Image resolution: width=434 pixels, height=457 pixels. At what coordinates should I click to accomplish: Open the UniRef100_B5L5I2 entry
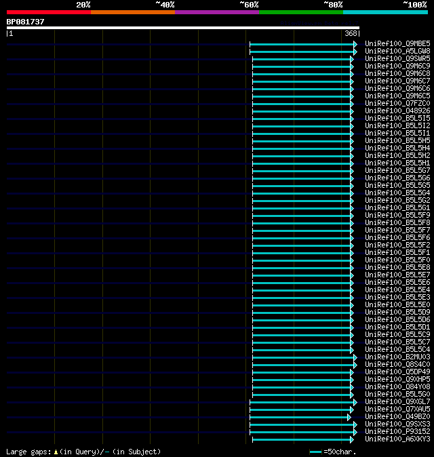tap(397, 126)
